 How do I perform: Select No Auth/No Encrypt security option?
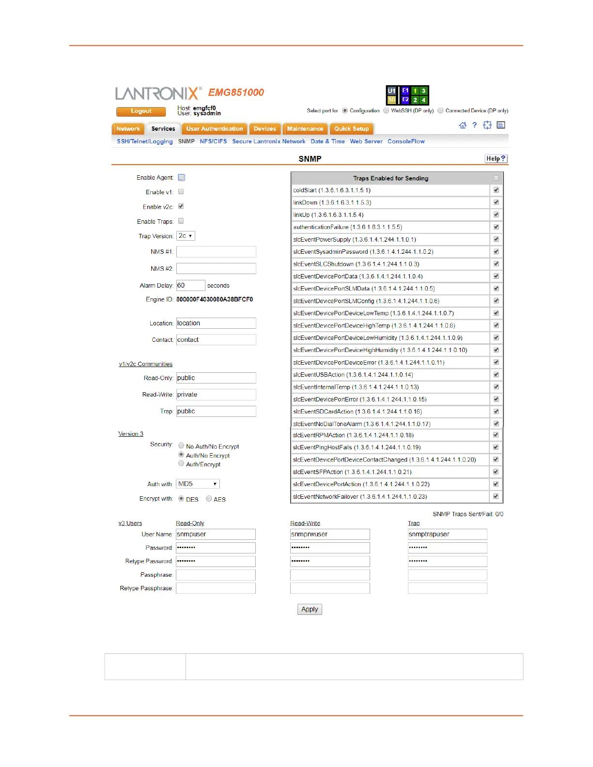click(x=181, y=445)
